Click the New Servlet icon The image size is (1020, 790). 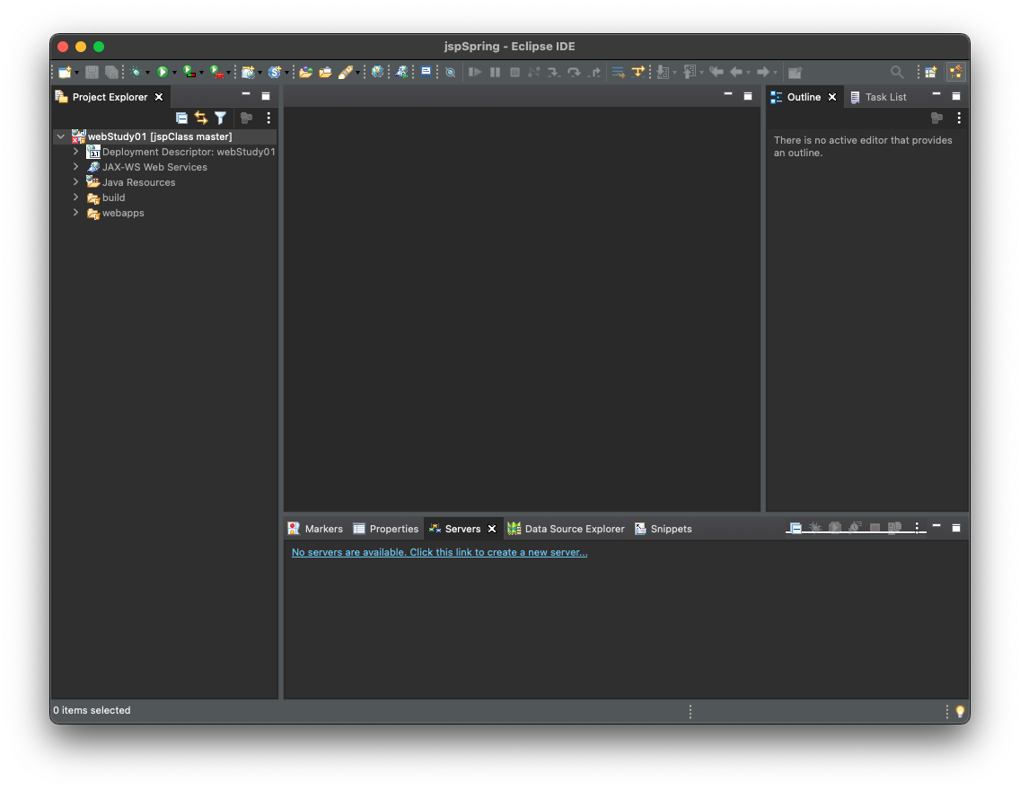click(x=275, y=72)
